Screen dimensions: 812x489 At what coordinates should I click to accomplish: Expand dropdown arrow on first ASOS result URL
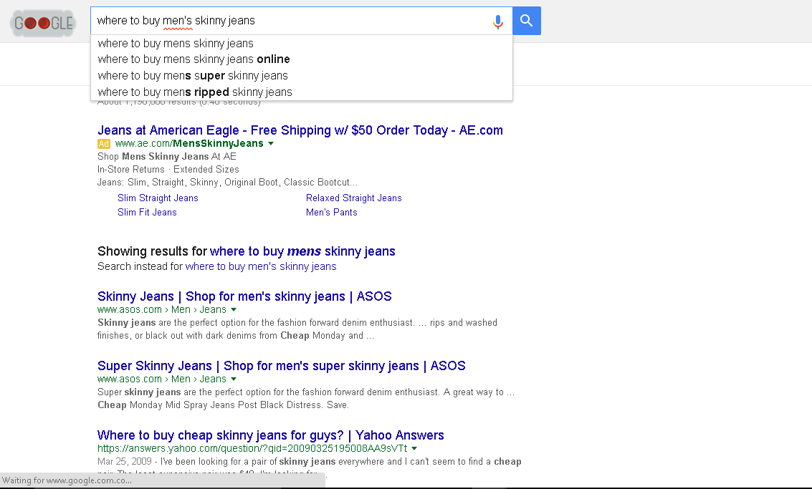pos(234,309)
